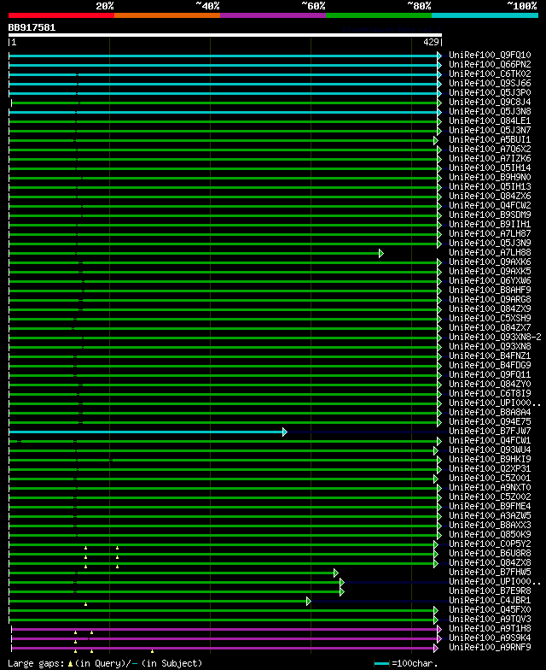Click the yellow gap marker under UniRef100_C4JBR1
This screenshot has width=546, height=670.
(x=85, y=604)
